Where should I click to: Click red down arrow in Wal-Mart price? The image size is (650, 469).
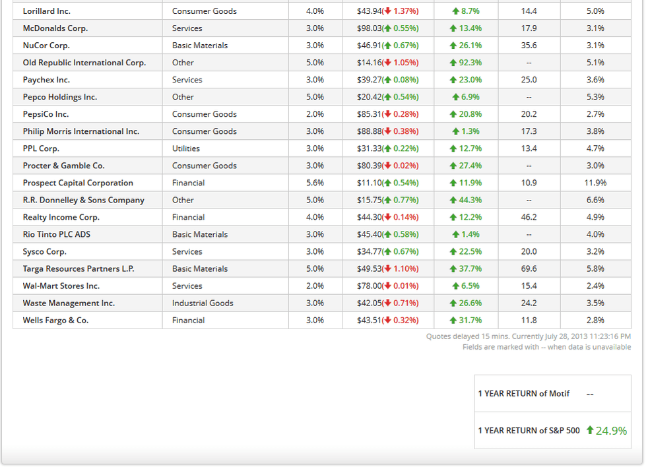click(388, 286)
